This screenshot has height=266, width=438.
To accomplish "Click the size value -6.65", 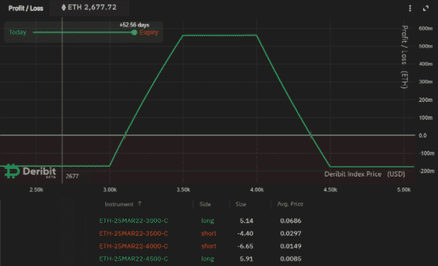I will click(x=245, y=246).
